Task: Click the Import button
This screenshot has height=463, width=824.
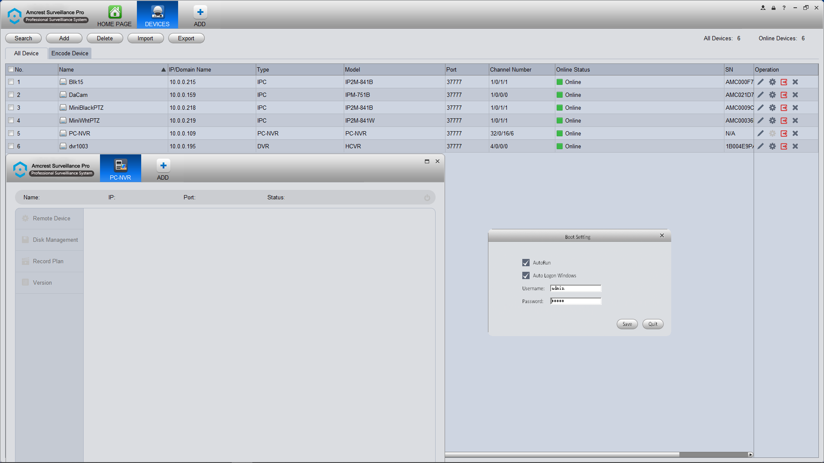Action: (x=145, y=38)
